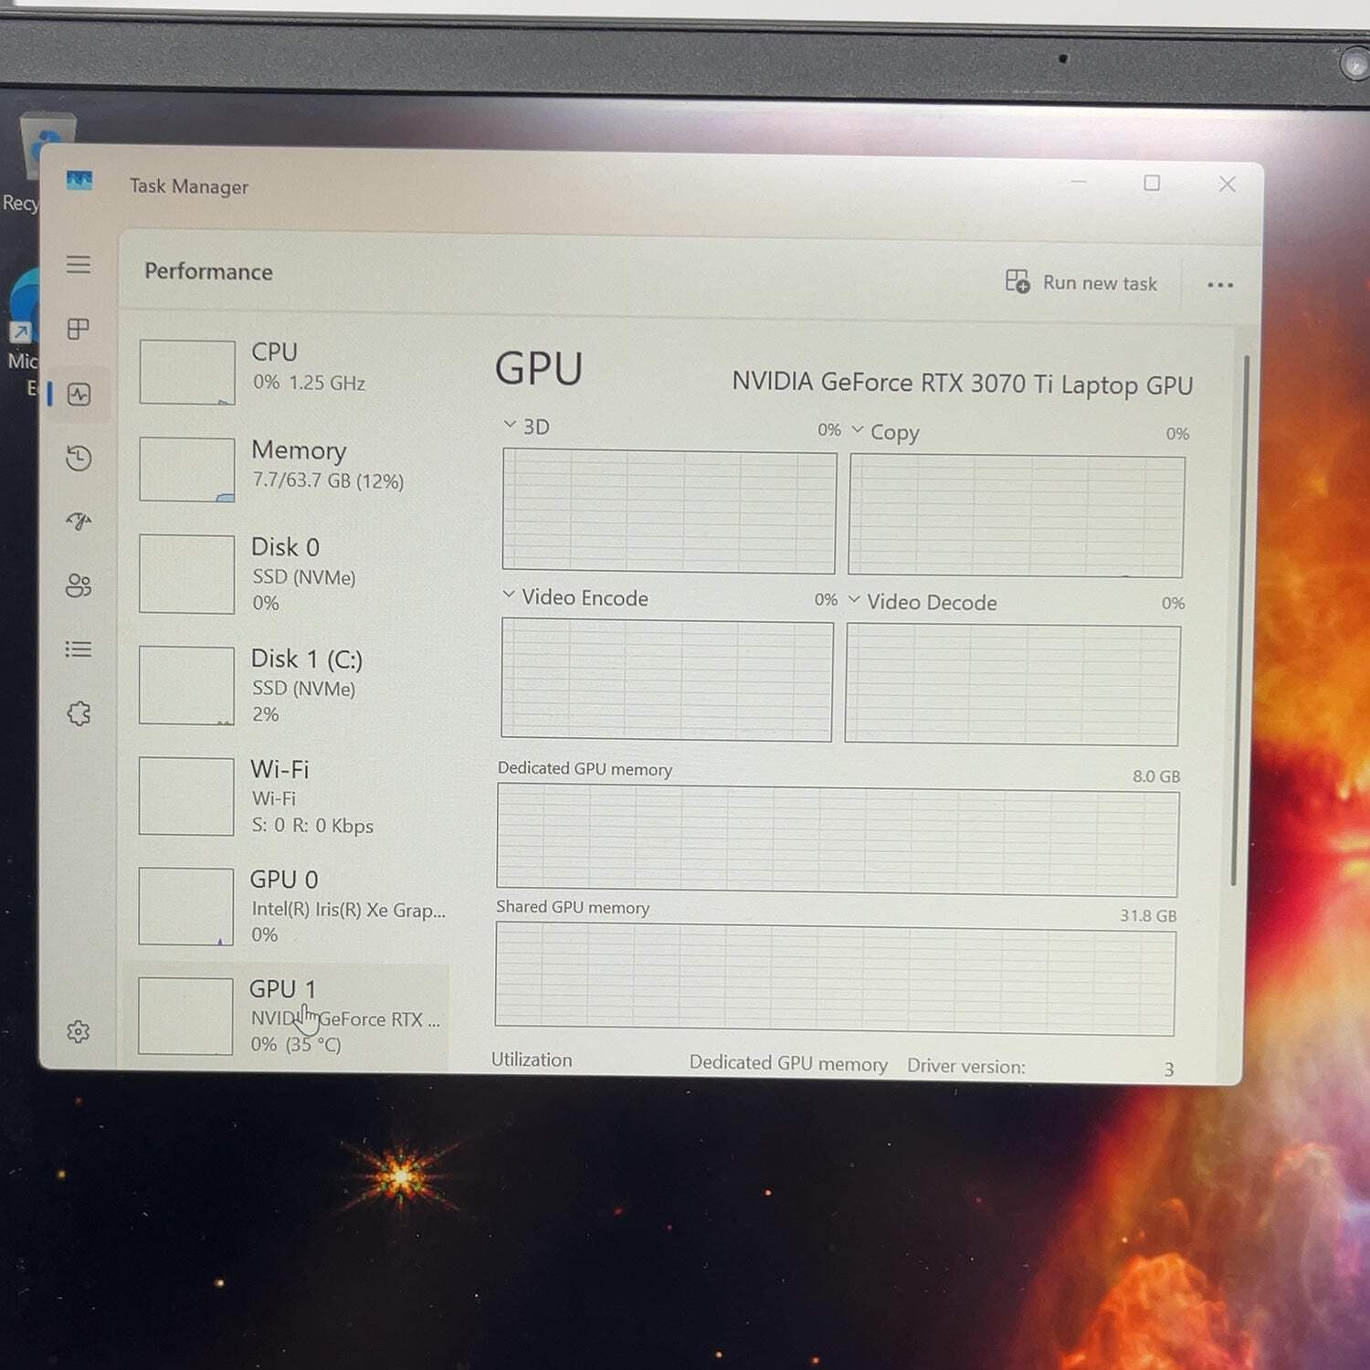Screen dimensions: 1370x1370
Task: Open the Processes page icon
Action: [79, 329]
